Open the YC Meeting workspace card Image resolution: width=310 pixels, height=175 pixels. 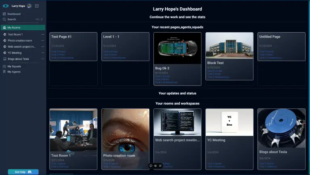coord(229,139)
